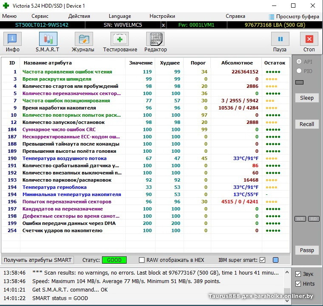Click absolute value 226364152

(x=245, y=72)
